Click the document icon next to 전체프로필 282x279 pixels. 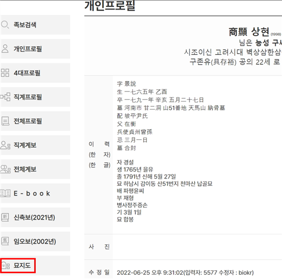coord(5,121)
